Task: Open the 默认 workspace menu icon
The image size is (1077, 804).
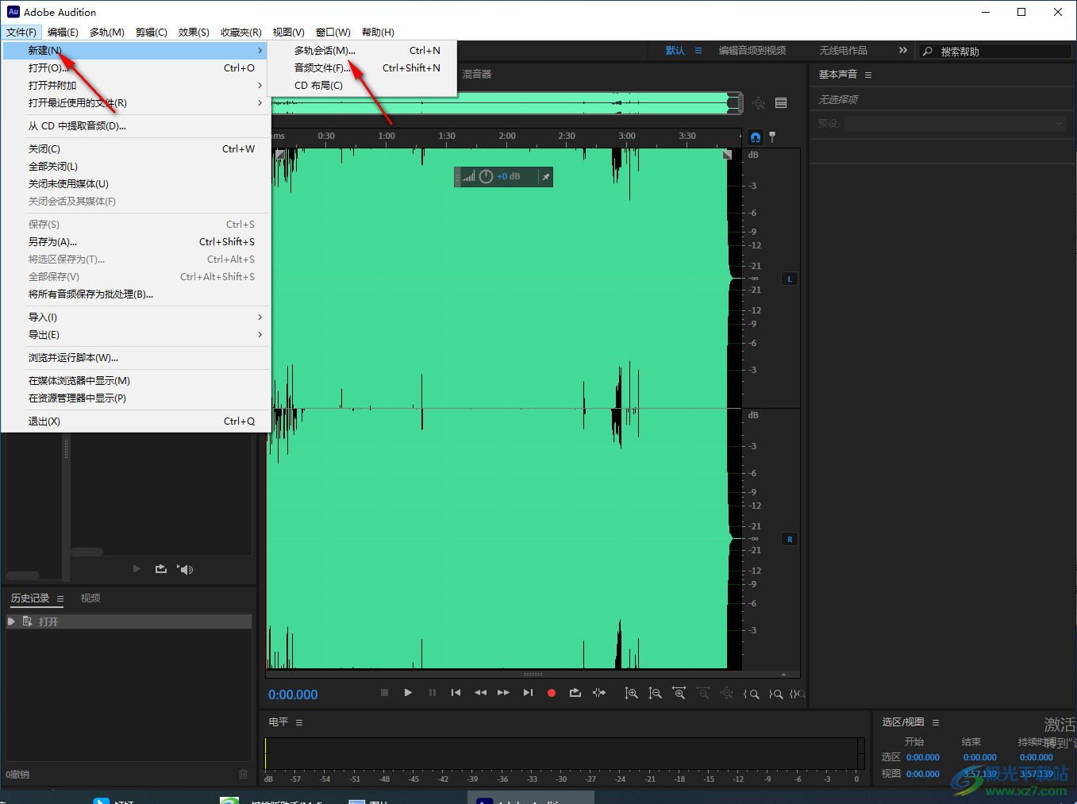Action: (x=698, y=50)
